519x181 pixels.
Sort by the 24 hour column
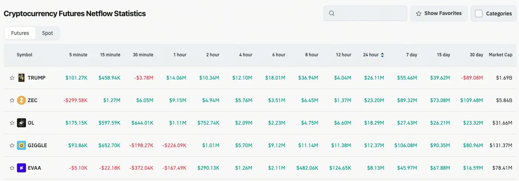coord(374,55)
